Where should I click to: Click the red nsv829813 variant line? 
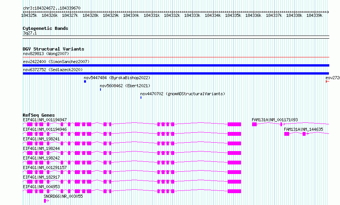tap(176, 57)
